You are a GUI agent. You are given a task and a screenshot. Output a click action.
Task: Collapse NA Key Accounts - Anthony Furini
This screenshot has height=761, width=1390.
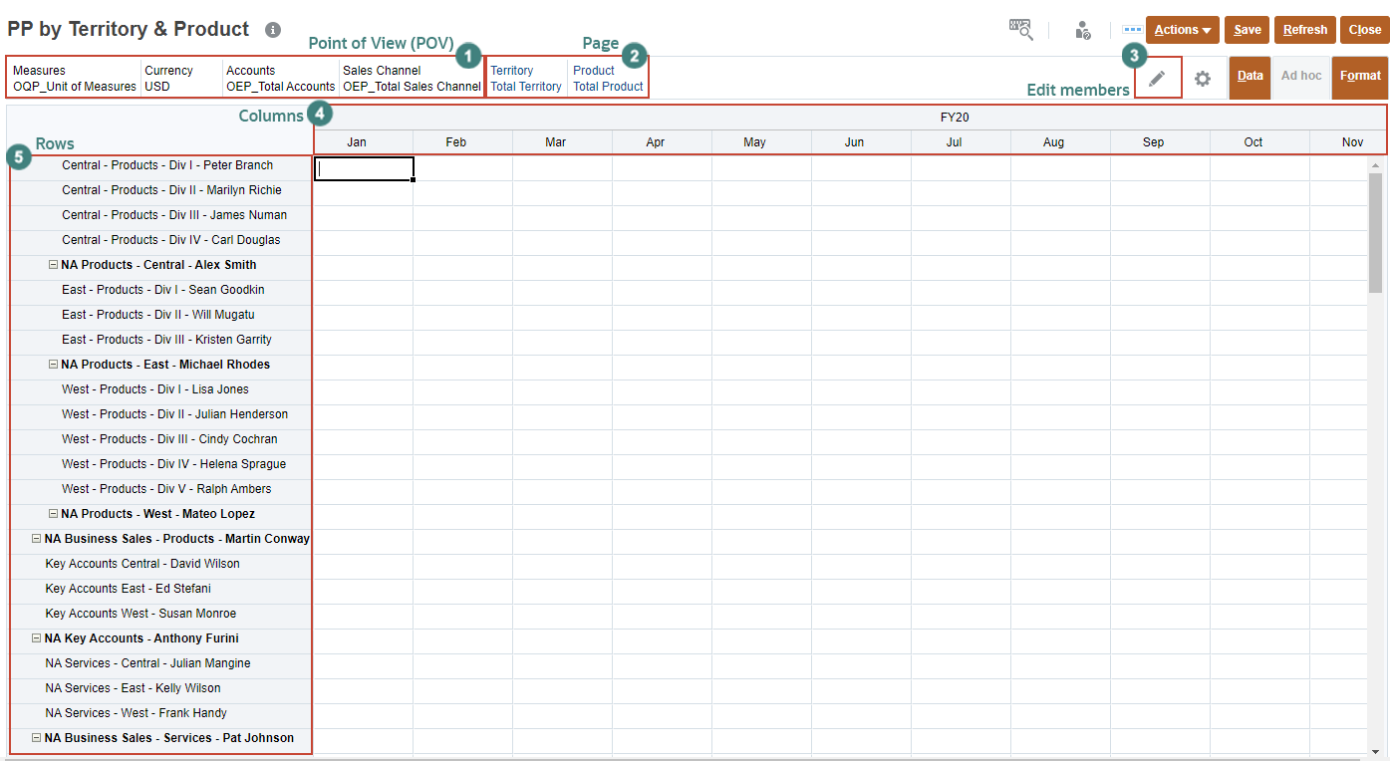click(36, 637)
